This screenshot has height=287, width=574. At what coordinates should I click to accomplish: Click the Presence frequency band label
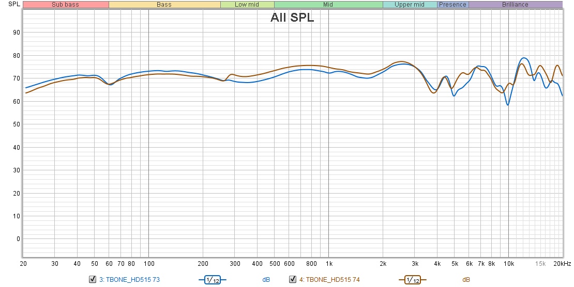[452, 5]
